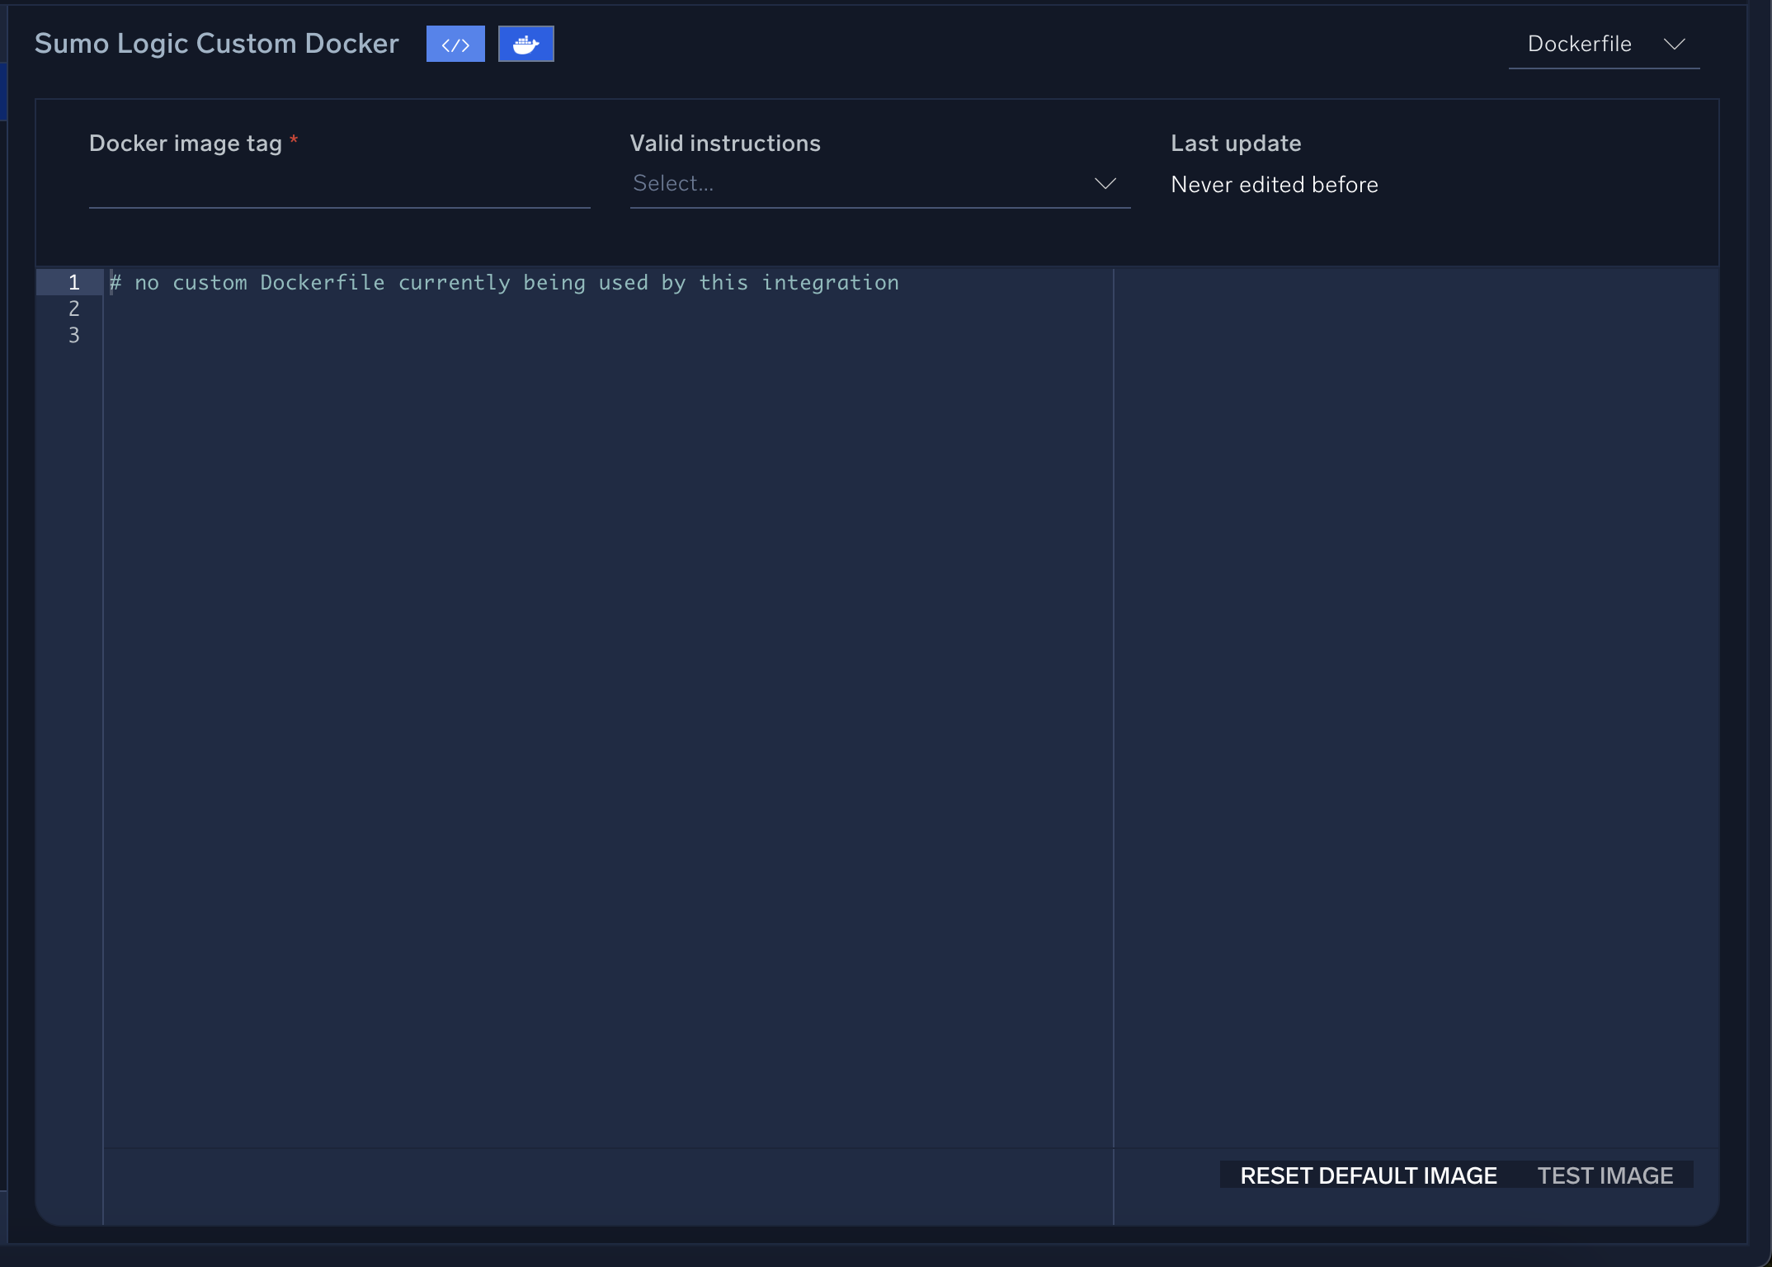This screenshot has height=1267, width=1772.
Task: Place cursor on Dockerfile comment line 1
Action: [504, 283]
